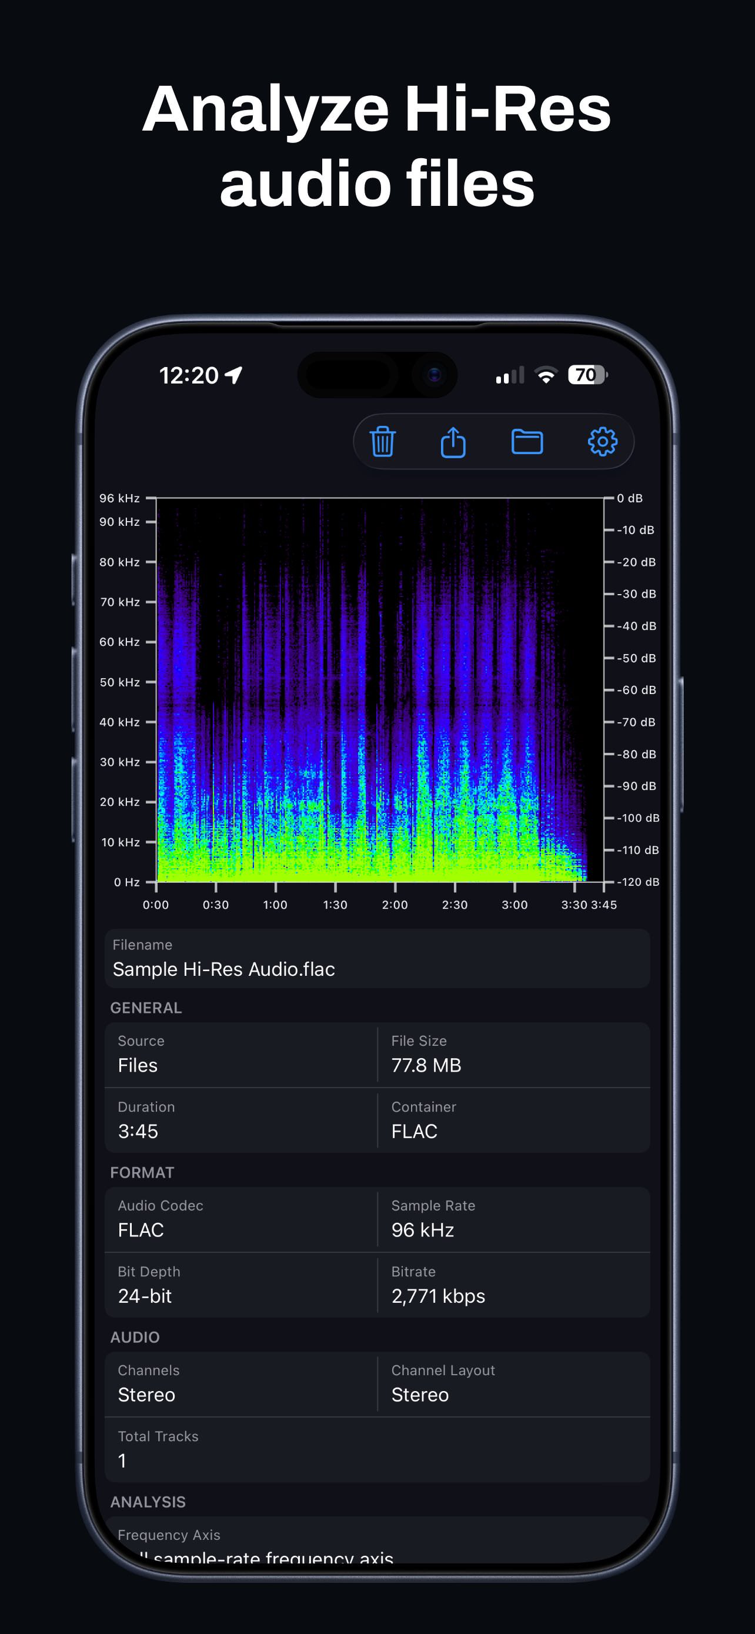Tap the ANALYSIS section header
This screenshot has height=1634, width=755.
pos(148,1502)
